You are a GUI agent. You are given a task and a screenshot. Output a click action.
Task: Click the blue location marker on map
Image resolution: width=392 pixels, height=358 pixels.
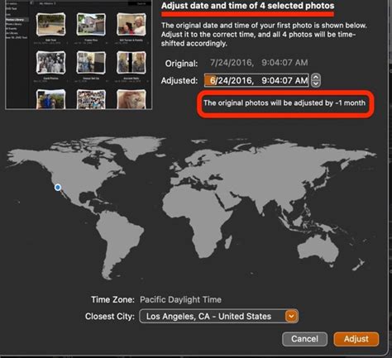pyautogui.click(x=58, y=188)
